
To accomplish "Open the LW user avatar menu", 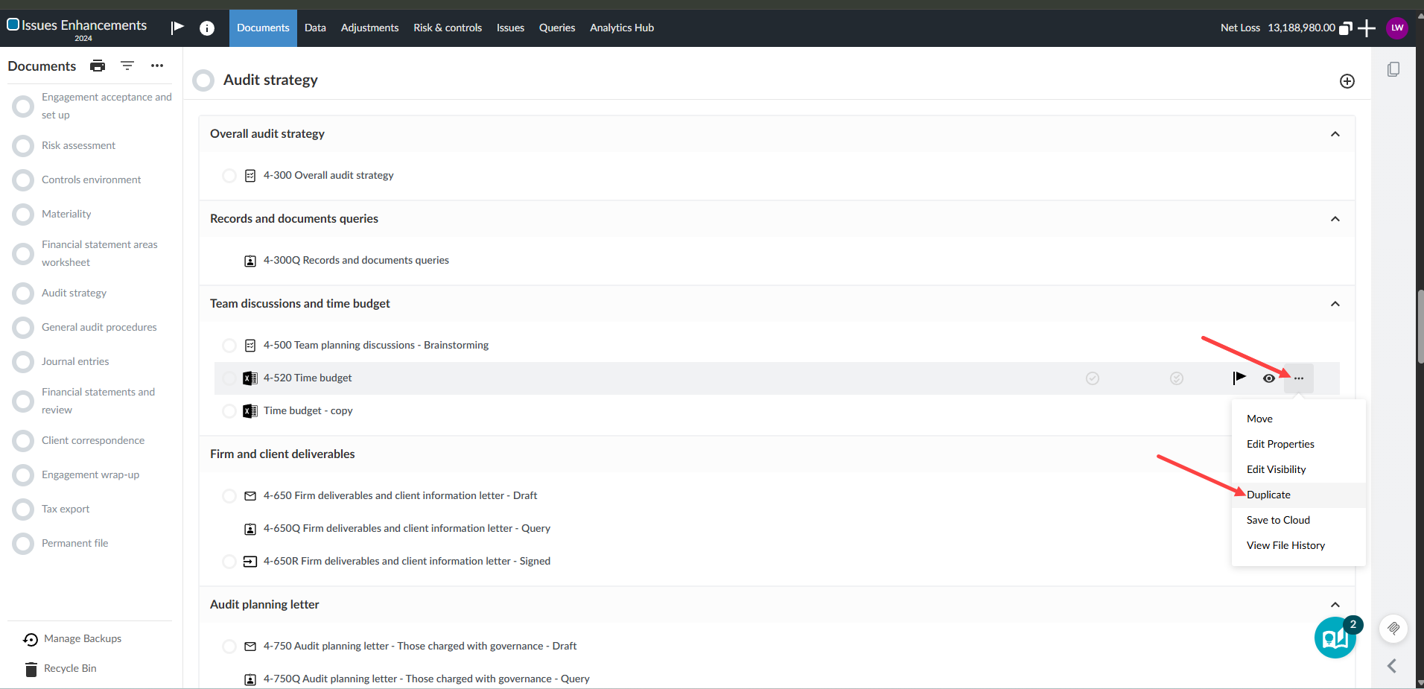I will (1397, 28).
